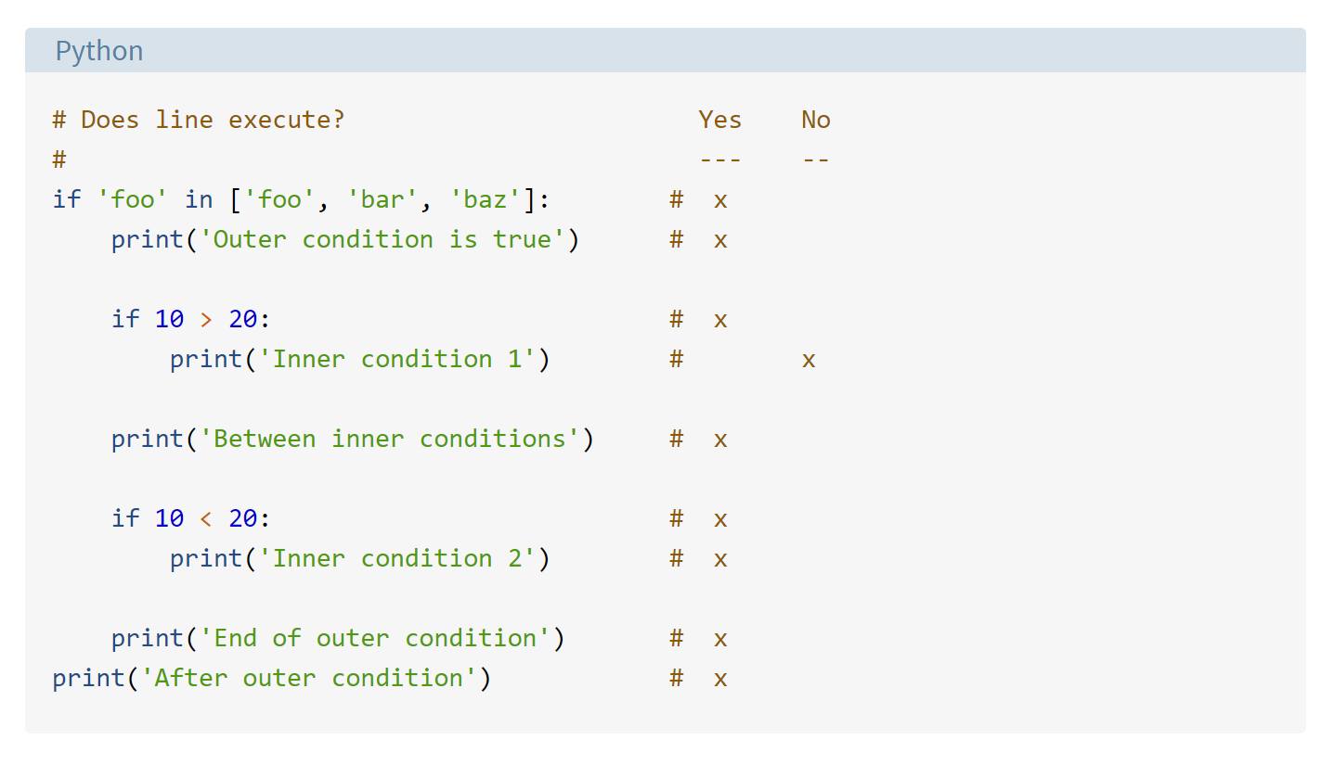Click the 'Inner condition 2' string

pos(397,558)
